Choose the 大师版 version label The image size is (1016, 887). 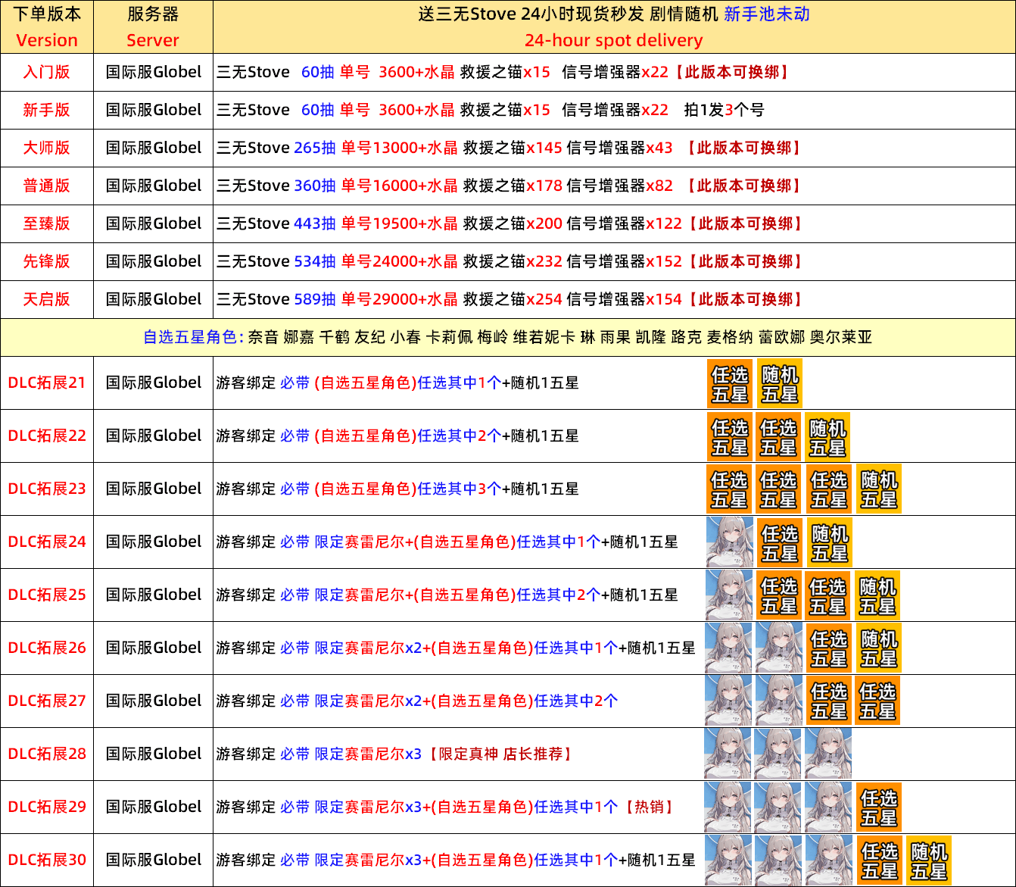coord(46,148)
